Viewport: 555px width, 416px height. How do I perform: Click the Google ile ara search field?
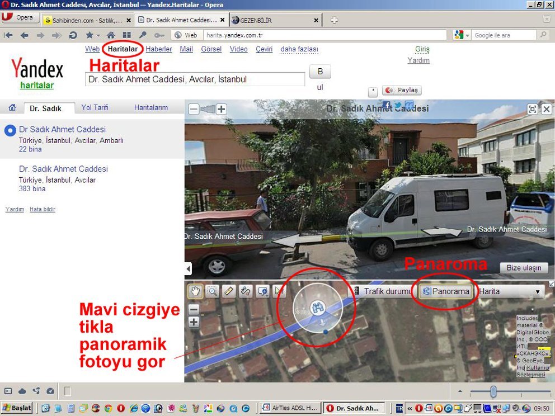click(x=504, y=35)
